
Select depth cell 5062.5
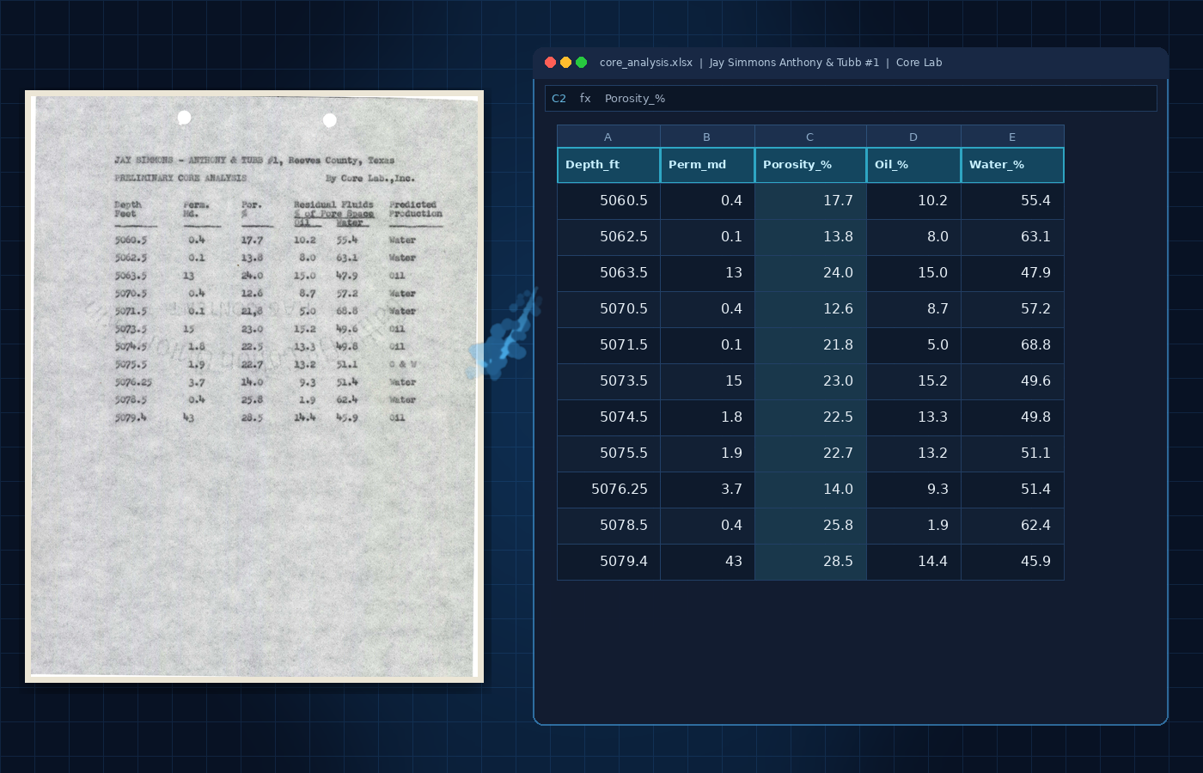[x=608, y=237]
